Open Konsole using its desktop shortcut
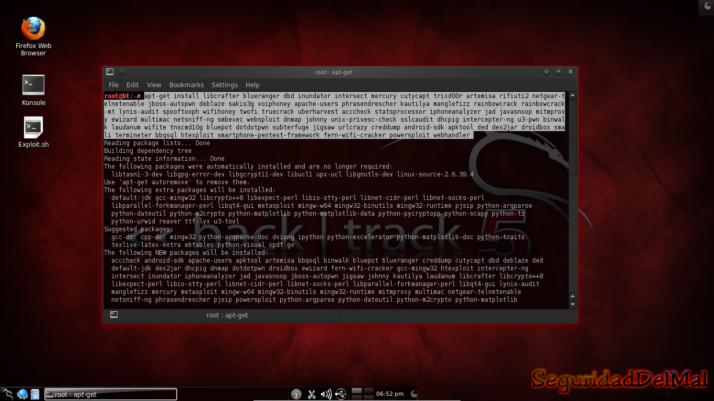The image size is (714, 401). [x=33, y=85]
